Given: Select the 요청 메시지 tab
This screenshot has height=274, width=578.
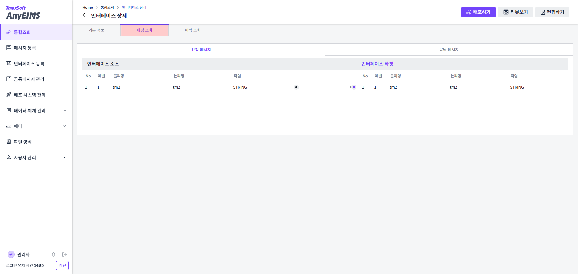Looking at the screenshot, I should click(x=201, y=50).
